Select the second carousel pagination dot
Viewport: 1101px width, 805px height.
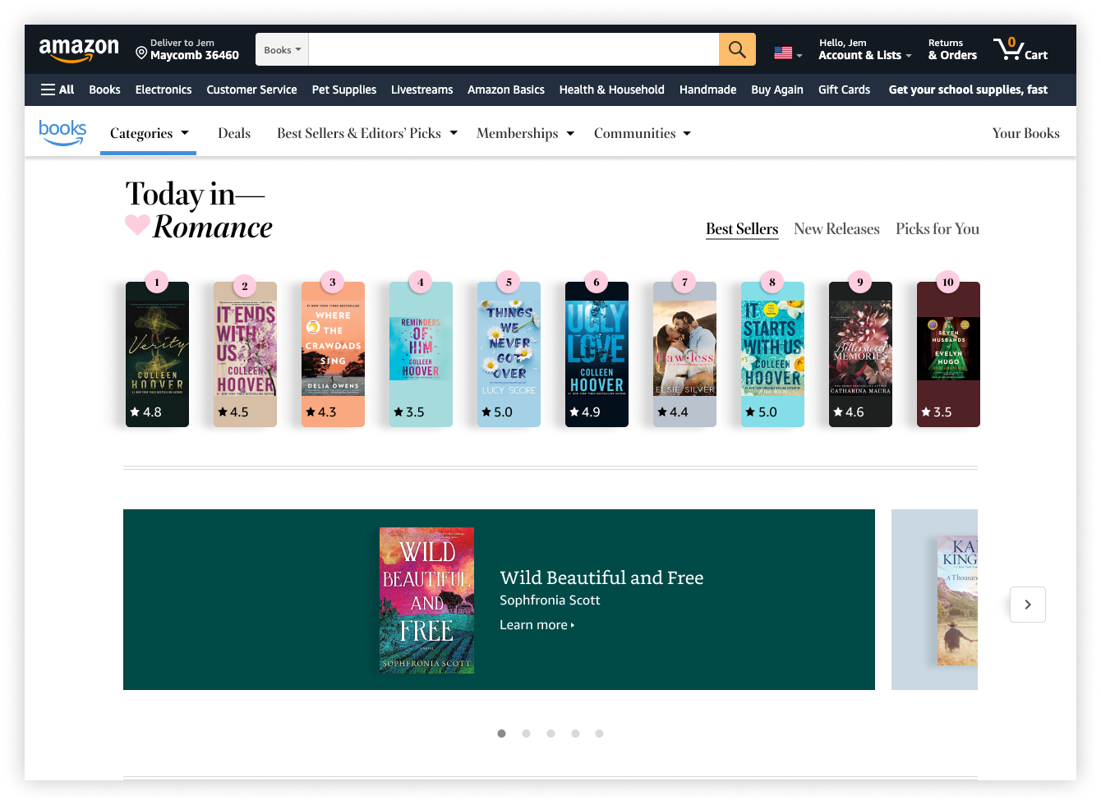tap(526, 734)
